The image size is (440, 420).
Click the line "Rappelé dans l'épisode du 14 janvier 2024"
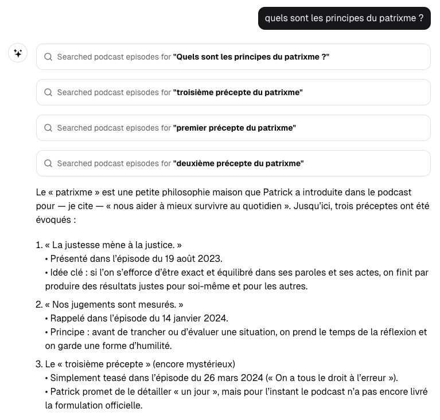point(139,318)
